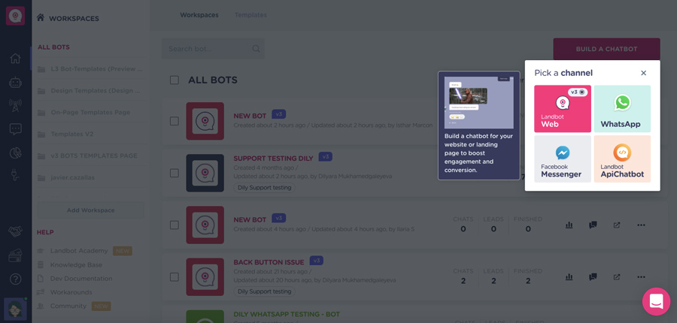Open the BACK BUTTON ISSUE bot
Viewport: 677px width, 323px height.
[269, 262]
